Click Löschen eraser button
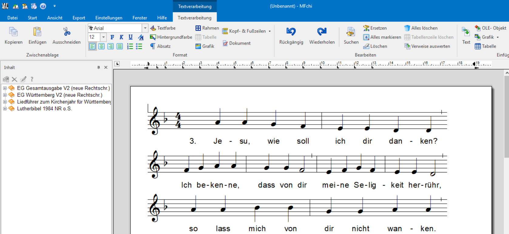This screenshot has height=234, width=509. 375,46
